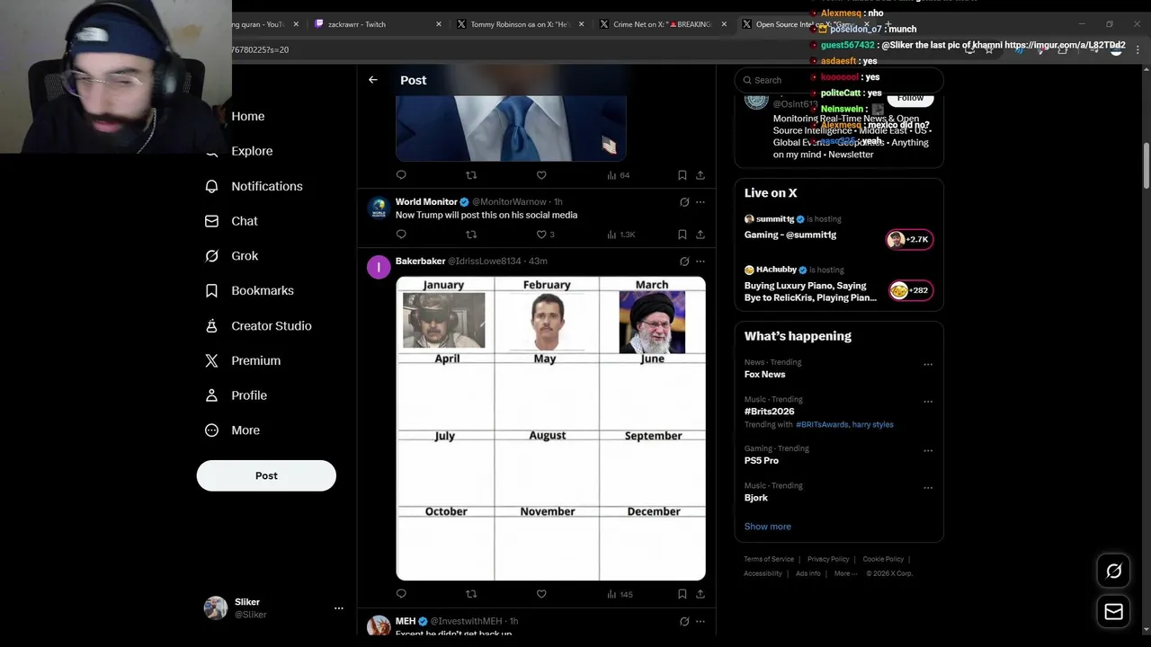The width and height of the screenshot is (1151, 647).
Task: Open Bjork trend options dots
Action: click(x=928, y=488)
